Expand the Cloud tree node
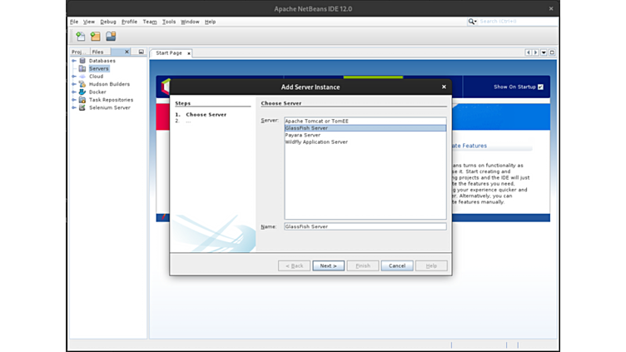Viewport: 626px width, 352px height. point(74,77)
